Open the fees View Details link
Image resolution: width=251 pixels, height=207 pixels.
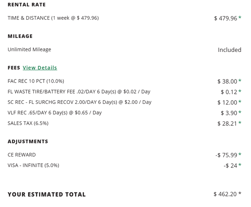(40, 68)
